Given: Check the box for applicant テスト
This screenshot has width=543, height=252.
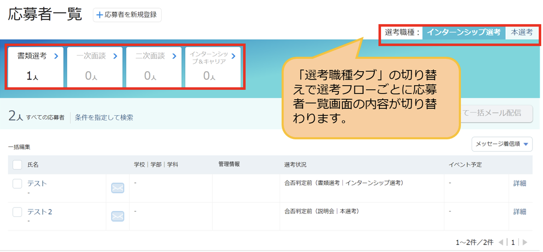Looking at the screenshot, I should click(x=17, y=183).
